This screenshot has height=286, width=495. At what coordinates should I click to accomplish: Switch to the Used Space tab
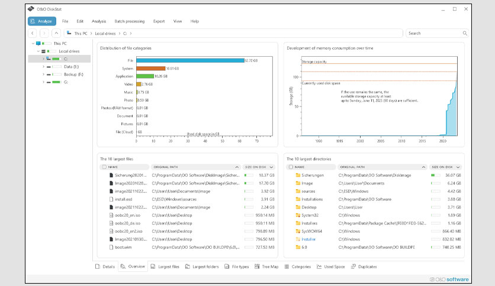pos(331,266)
